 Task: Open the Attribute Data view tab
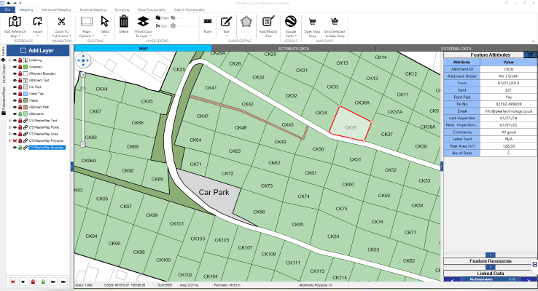pyautogui.click(x=293, y=49)
